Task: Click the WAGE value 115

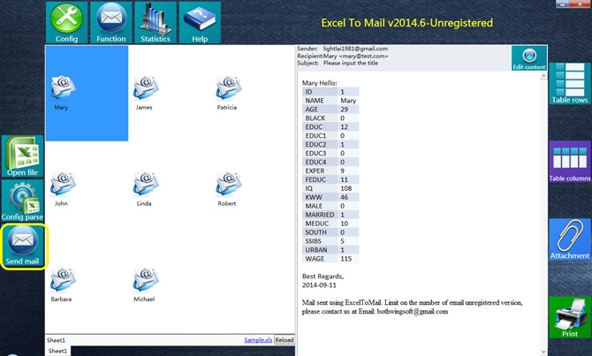Action: [345, 259]
